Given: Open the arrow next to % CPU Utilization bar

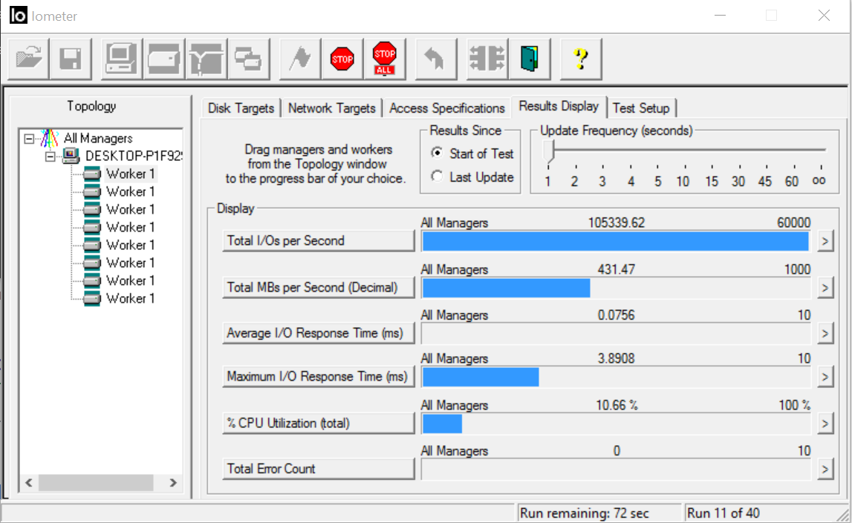Looking at the screenshot, I should [825, 424].
